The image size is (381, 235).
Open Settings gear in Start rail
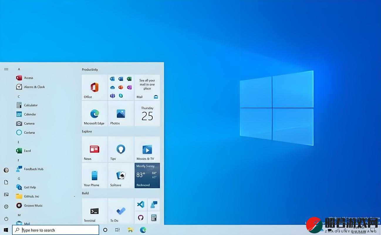[x=6, y=207]
